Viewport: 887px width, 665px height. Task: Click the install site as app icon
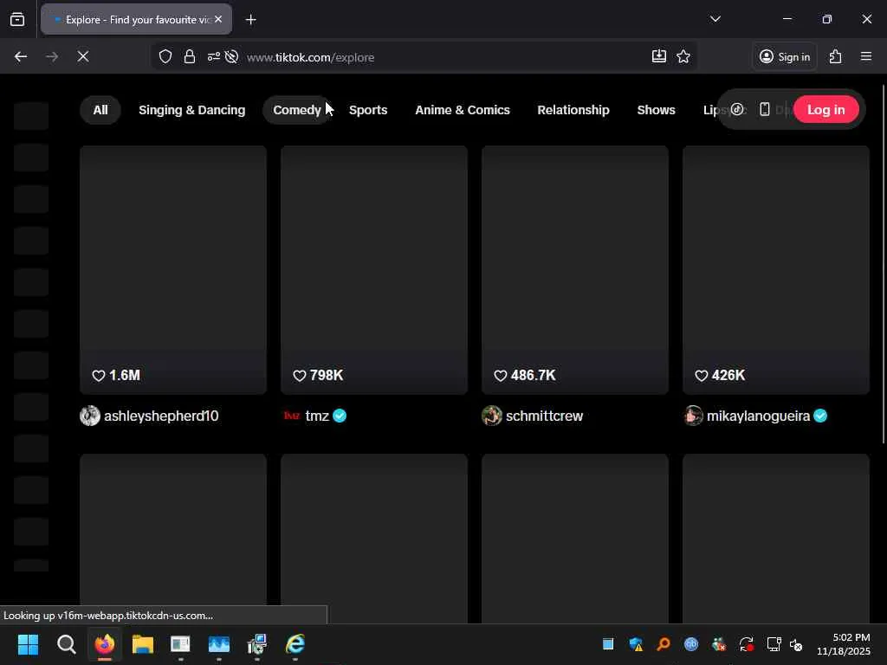point(659,56)
